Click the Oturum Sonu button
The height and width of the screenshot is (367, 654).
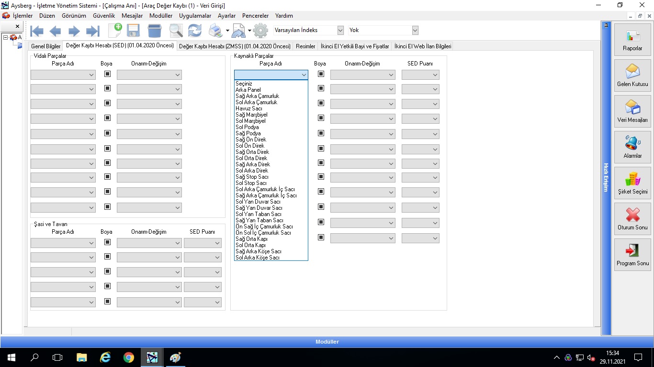[x=632, y=219]
